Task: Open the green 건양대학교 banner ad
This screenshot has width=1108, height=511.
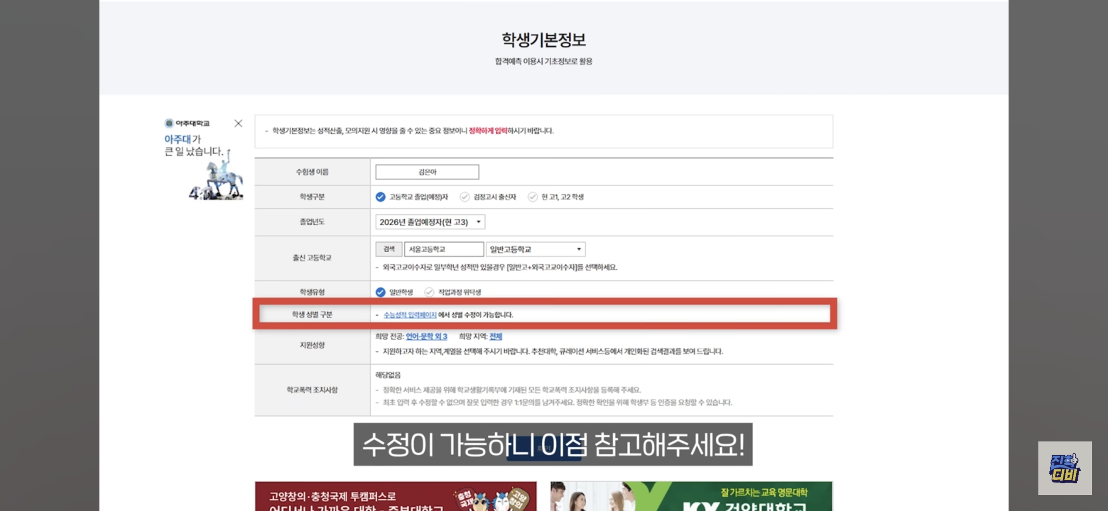Action: point(691,497)
